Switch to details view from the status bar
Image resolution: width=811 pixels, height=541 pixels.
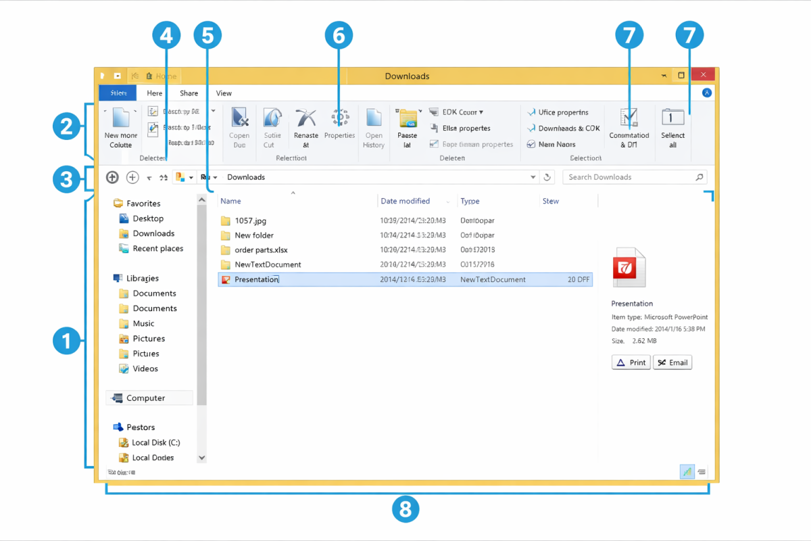tap(702, 471)
